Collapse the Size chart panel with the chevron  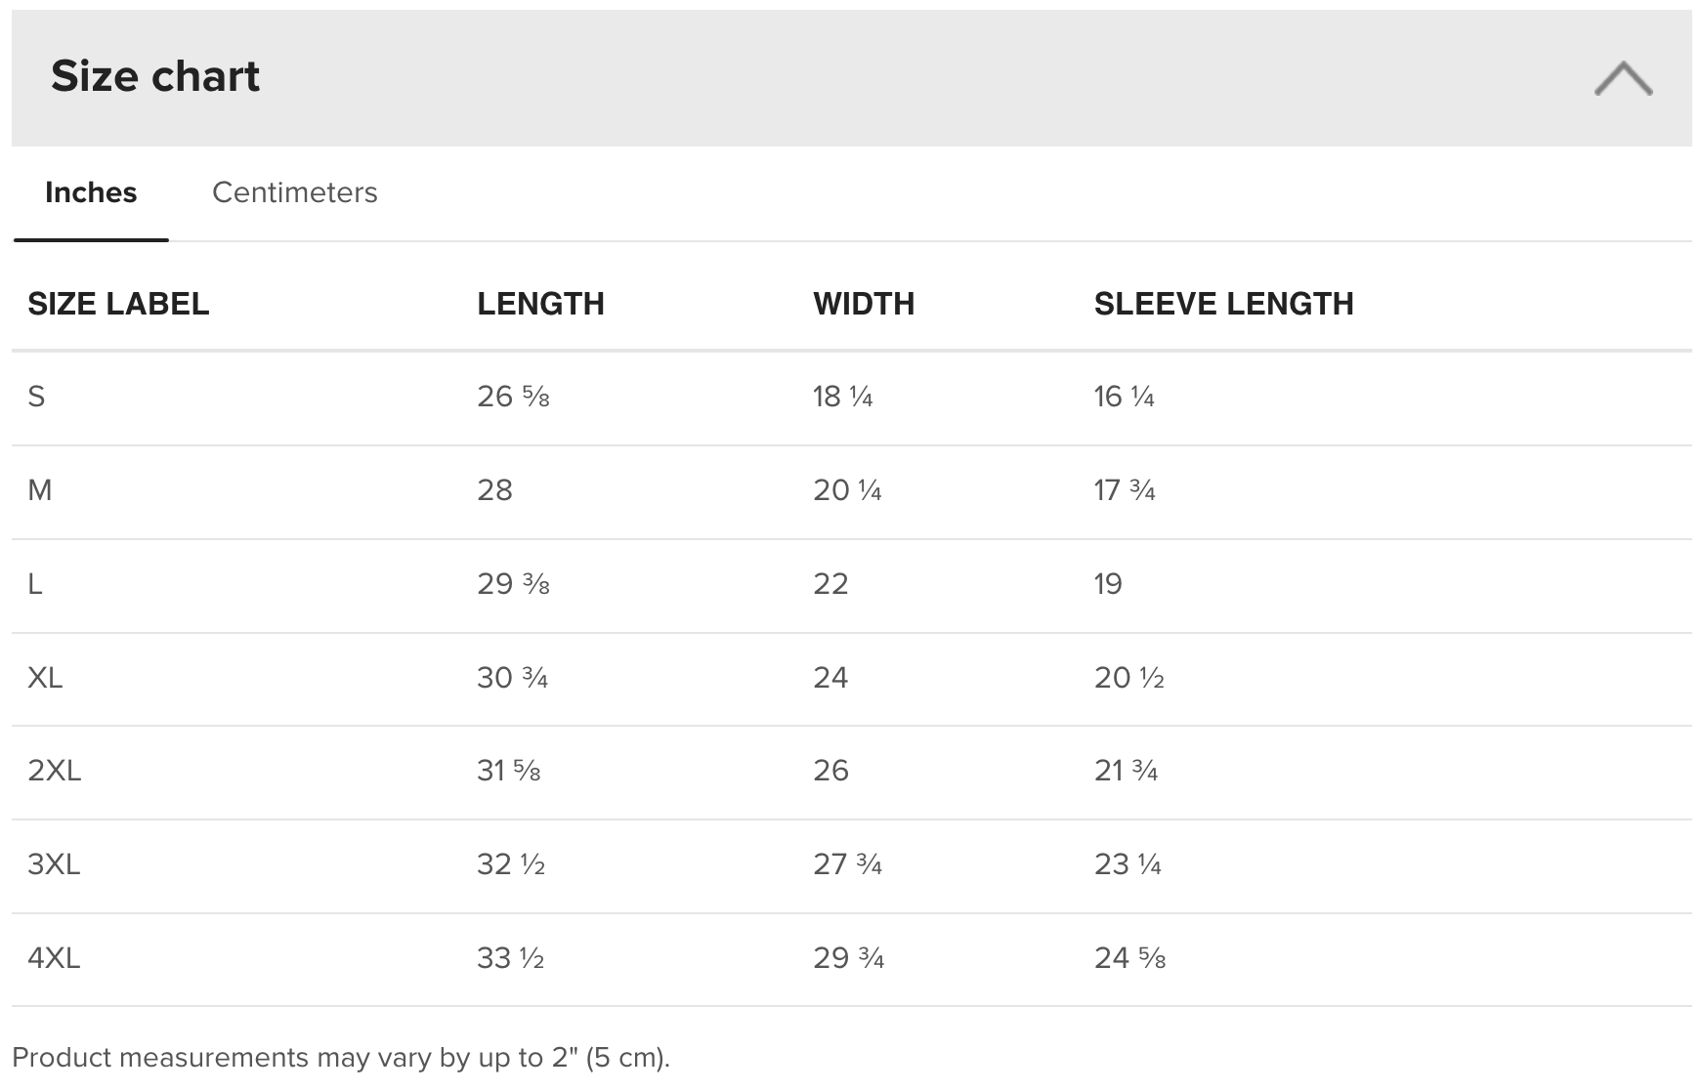[1623, 78]
